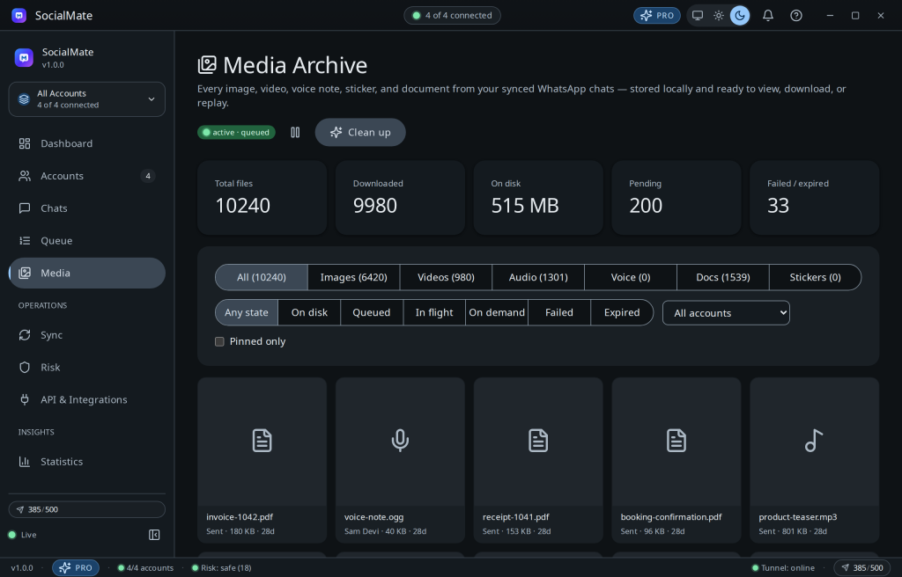The width and height of the screenshot is (902, 577).
Task: Open the Risk page
Action: pos(87,368)
